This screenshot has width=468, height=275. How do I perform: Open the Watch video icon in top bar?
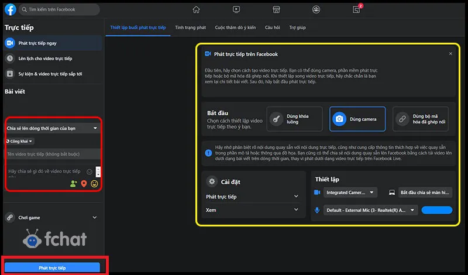(236, 9)
